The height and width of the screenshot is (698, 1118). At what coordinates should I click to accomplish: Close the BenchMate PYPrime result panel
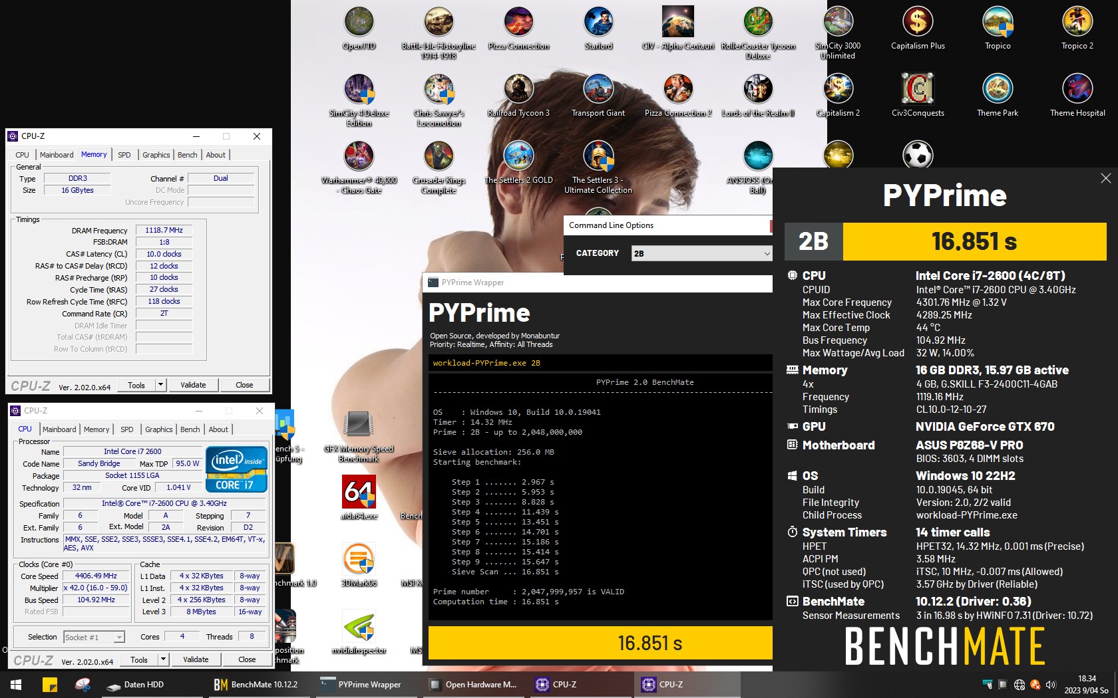click(1106, 178)
